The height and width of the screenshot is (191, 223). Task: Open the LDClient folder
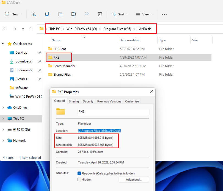click(60, 49)
